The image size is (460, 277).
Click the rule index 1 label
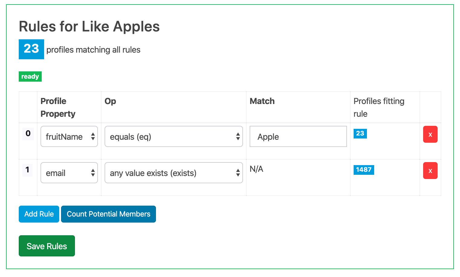[28, 170]
